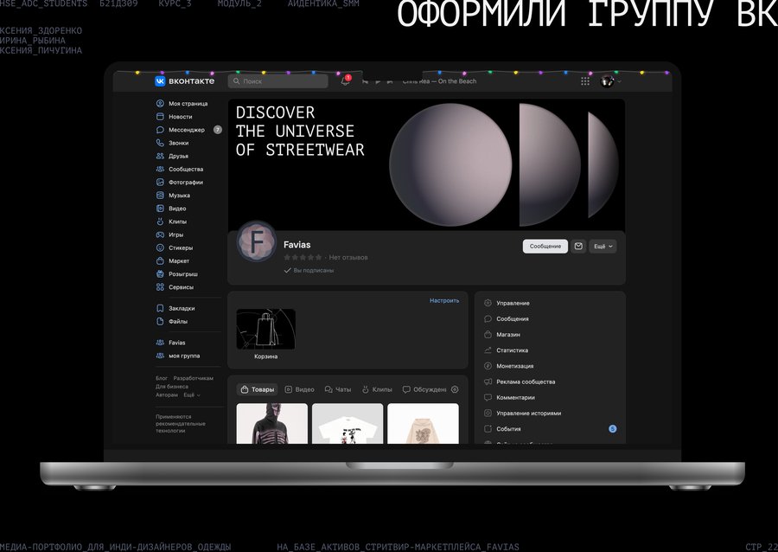The image size is (778, 552).
Task: Open notifications bell with red badge
Action: tap(346, 80)
